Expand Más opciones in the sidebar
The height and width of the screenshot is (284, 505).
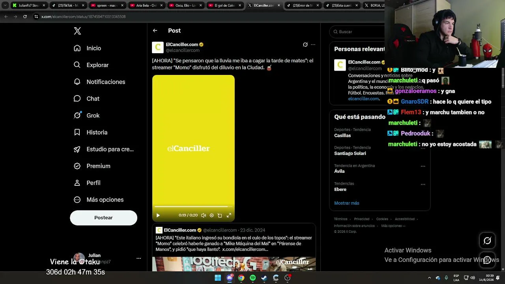98,200
